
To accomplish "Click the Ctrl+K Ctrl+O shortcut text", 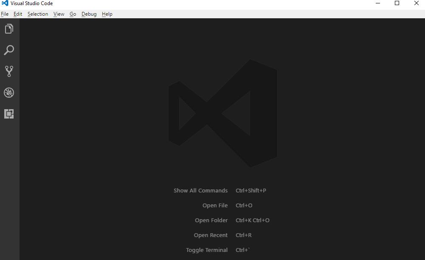I will (253, 220).
